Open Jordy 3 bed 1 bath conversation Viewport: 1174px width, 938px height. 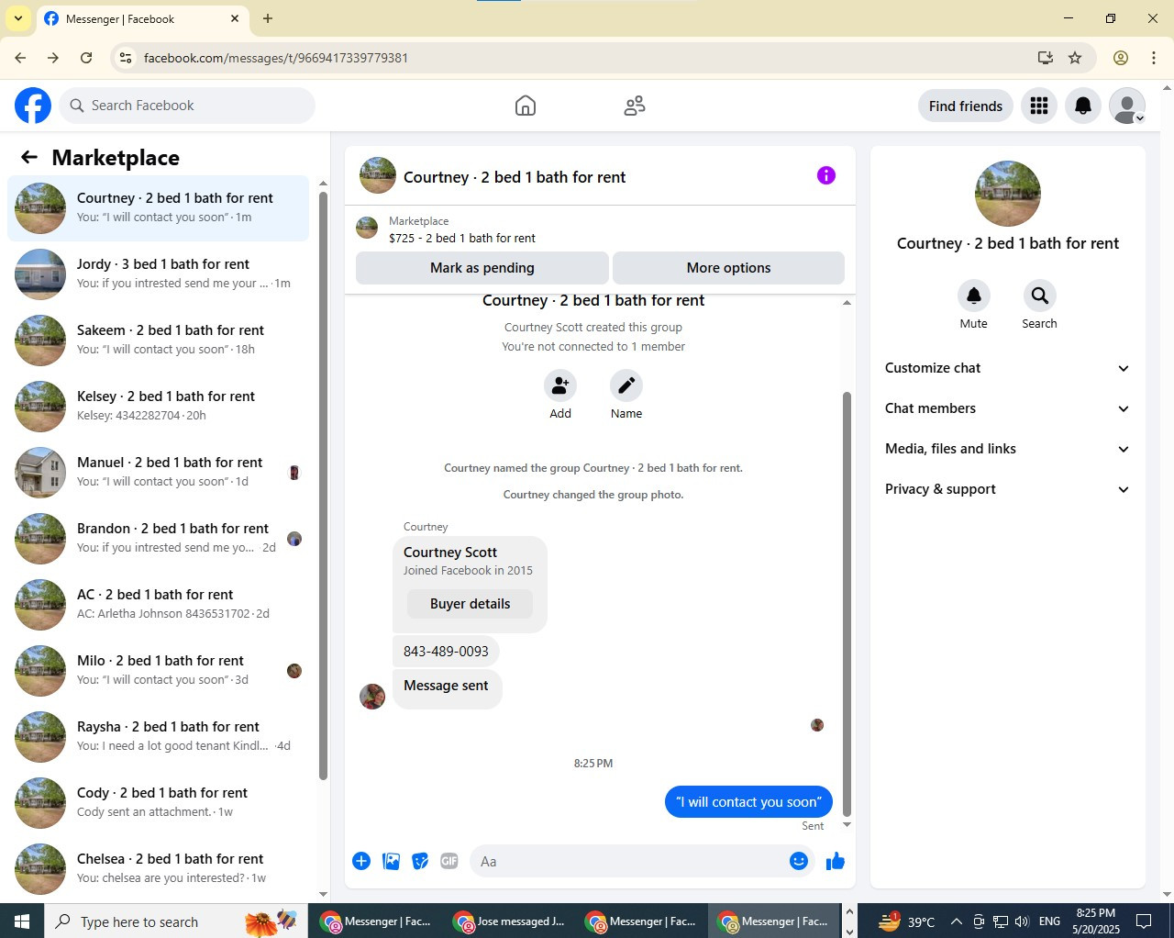click(159, 274)
